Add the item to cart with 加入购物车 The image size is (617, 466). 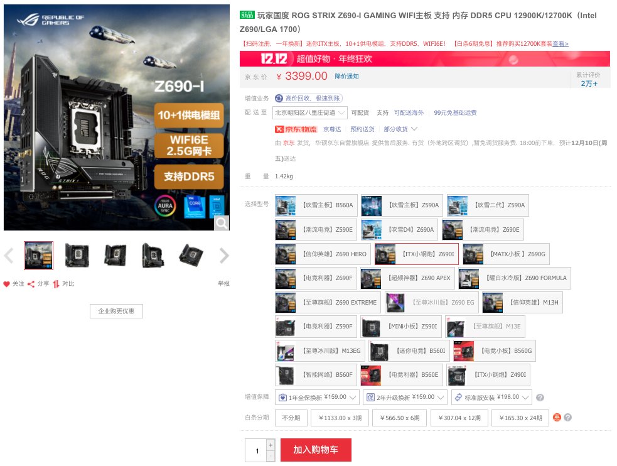tap(316, 450)
